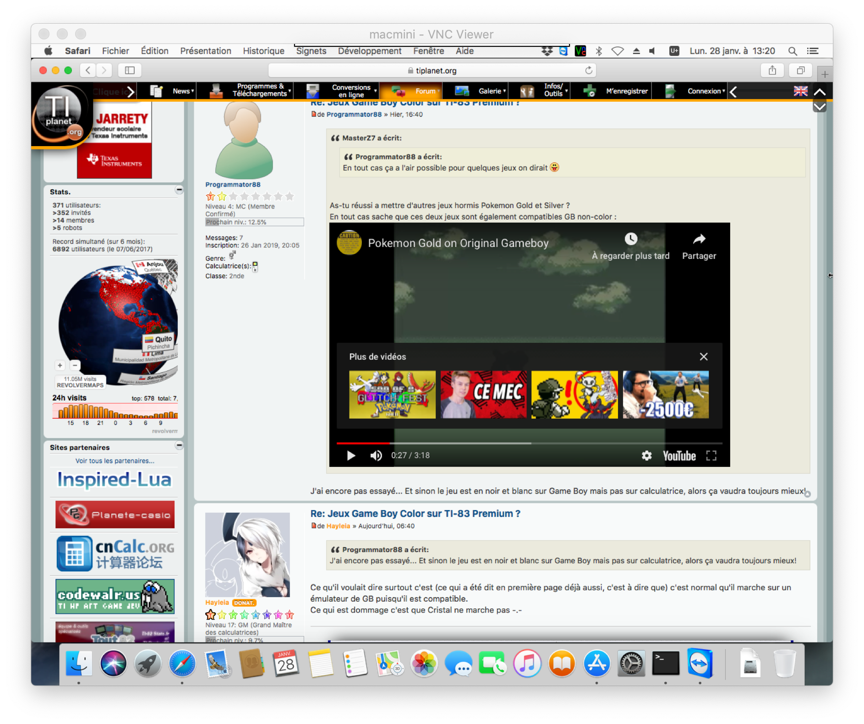Open Terminal from the Dock
The width and height of the screenshot is (864, 724).
pos(665,664)
